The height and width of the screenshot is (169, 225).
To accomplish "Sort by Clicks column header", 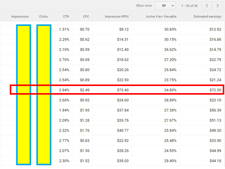I will coord(43,17).
